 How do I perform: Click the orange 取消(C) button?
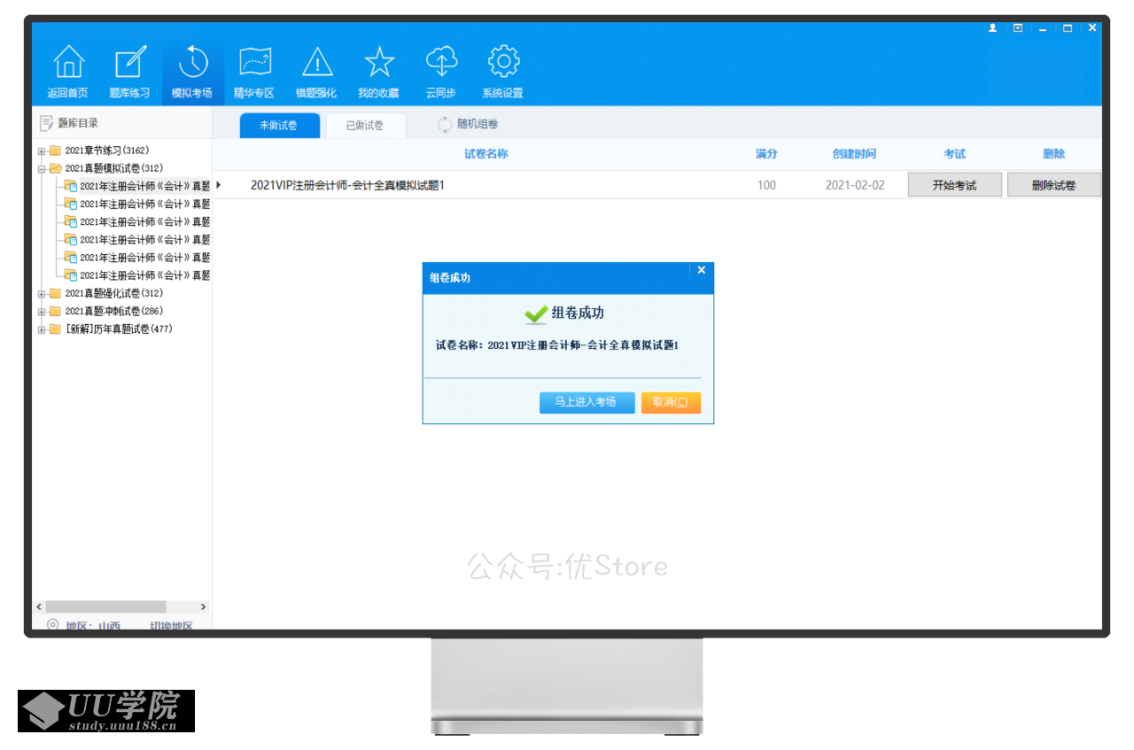coord(671,402)
